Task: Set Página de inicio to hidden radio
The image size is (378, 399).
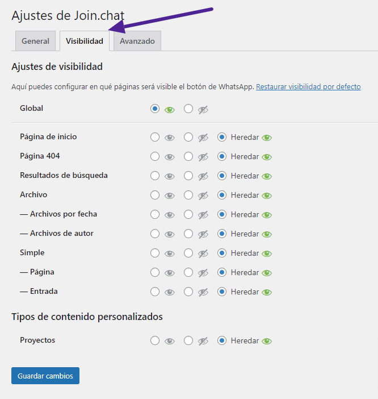Action: (x=188, y=137)
